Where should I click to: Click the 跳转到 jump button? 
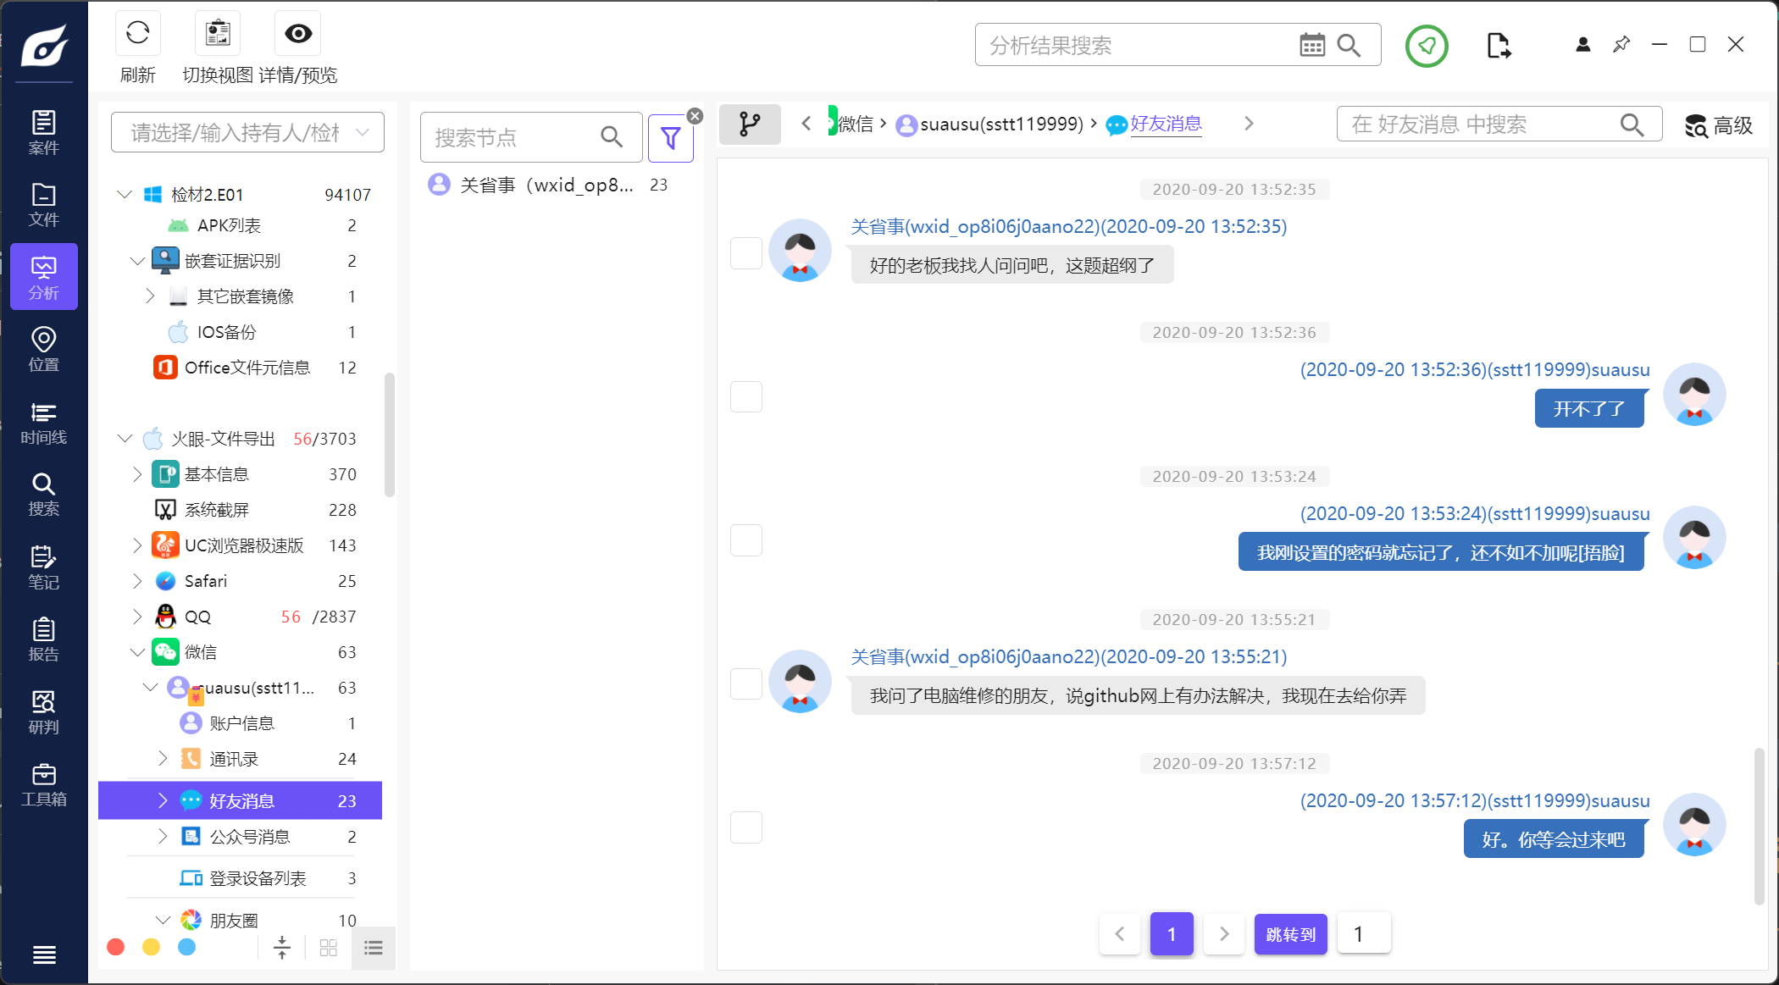tap(1290, 933)
